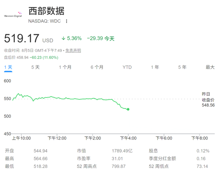Click the 52 周高点 value 799.87
This screenshot has height=175, width=221.
(118, 166)
